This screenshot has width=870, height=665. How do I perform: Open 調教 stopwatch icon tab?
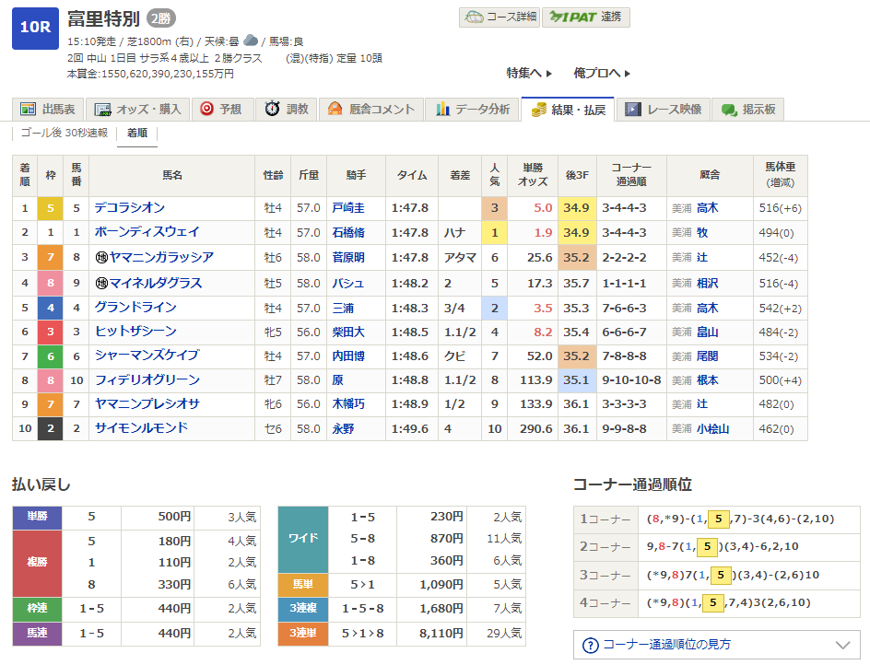(272, 110)
